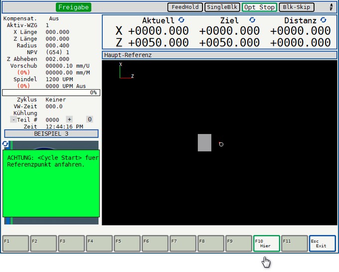Decrement part count with the minus button
The width and height of the screenshot is (339, 272).
point(13,120)
